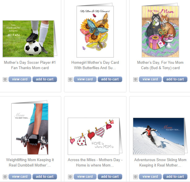The height and width of the screenshot is (182, 190).
Task: Add Soccer Player #1 Fan card to cart
Action: pos(45,79)
